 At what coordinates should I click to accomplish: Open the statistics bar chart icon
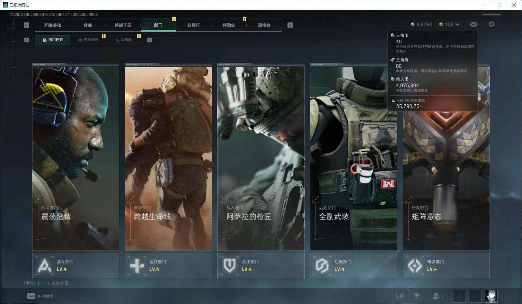pyautogui.click(x=399, y=296)
